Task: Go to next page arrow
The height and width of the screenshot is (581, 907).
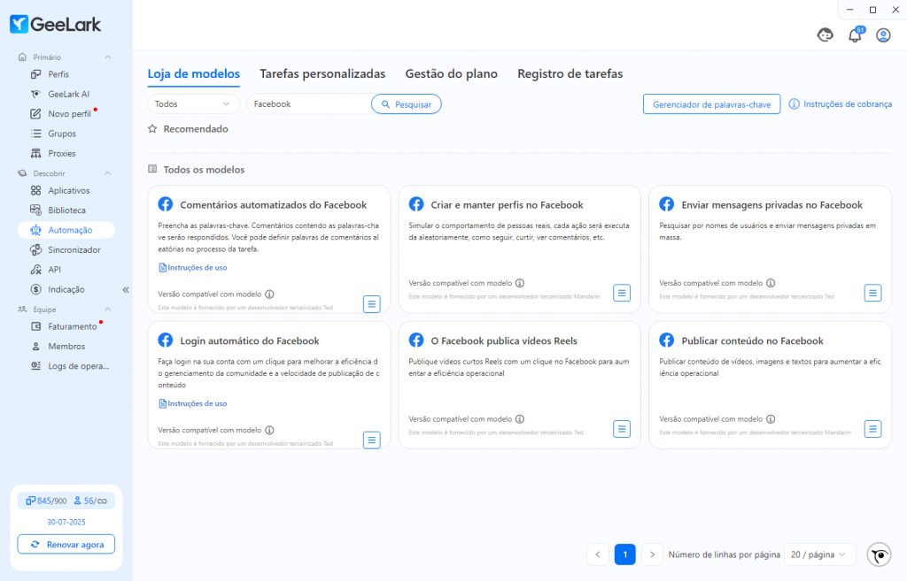Action: (x=652, y=554)
